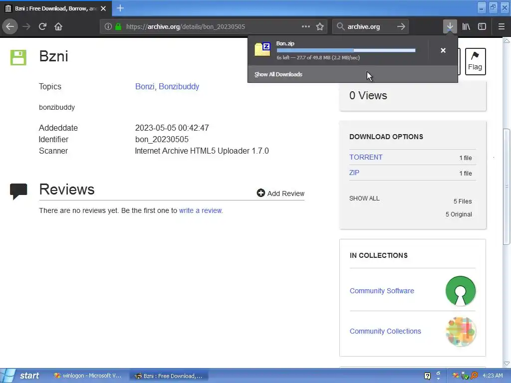Select the Bzni archive.org tab
511x383 pixels.
pos(56,8)
